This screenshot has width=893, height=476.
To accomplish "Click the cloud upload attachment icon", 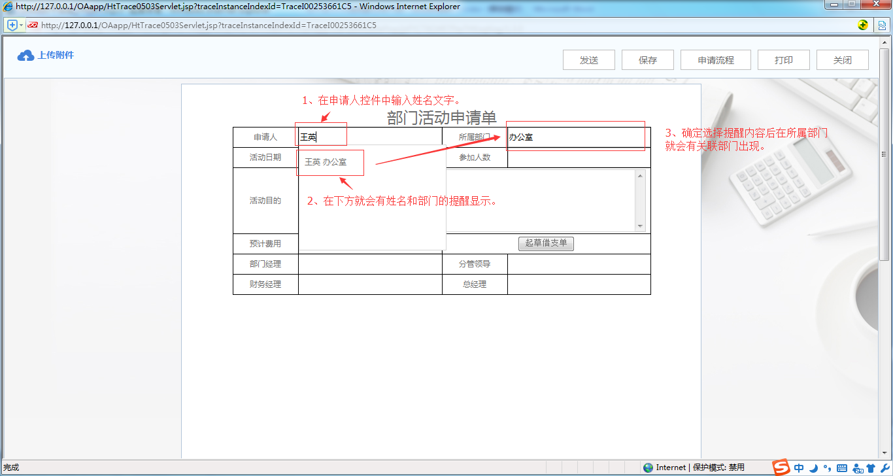I will [x=25, y=56].
